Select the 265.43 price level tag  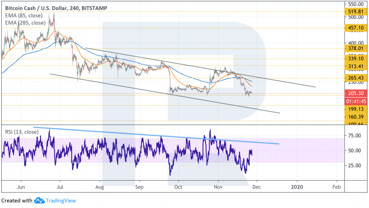[352, 78]
